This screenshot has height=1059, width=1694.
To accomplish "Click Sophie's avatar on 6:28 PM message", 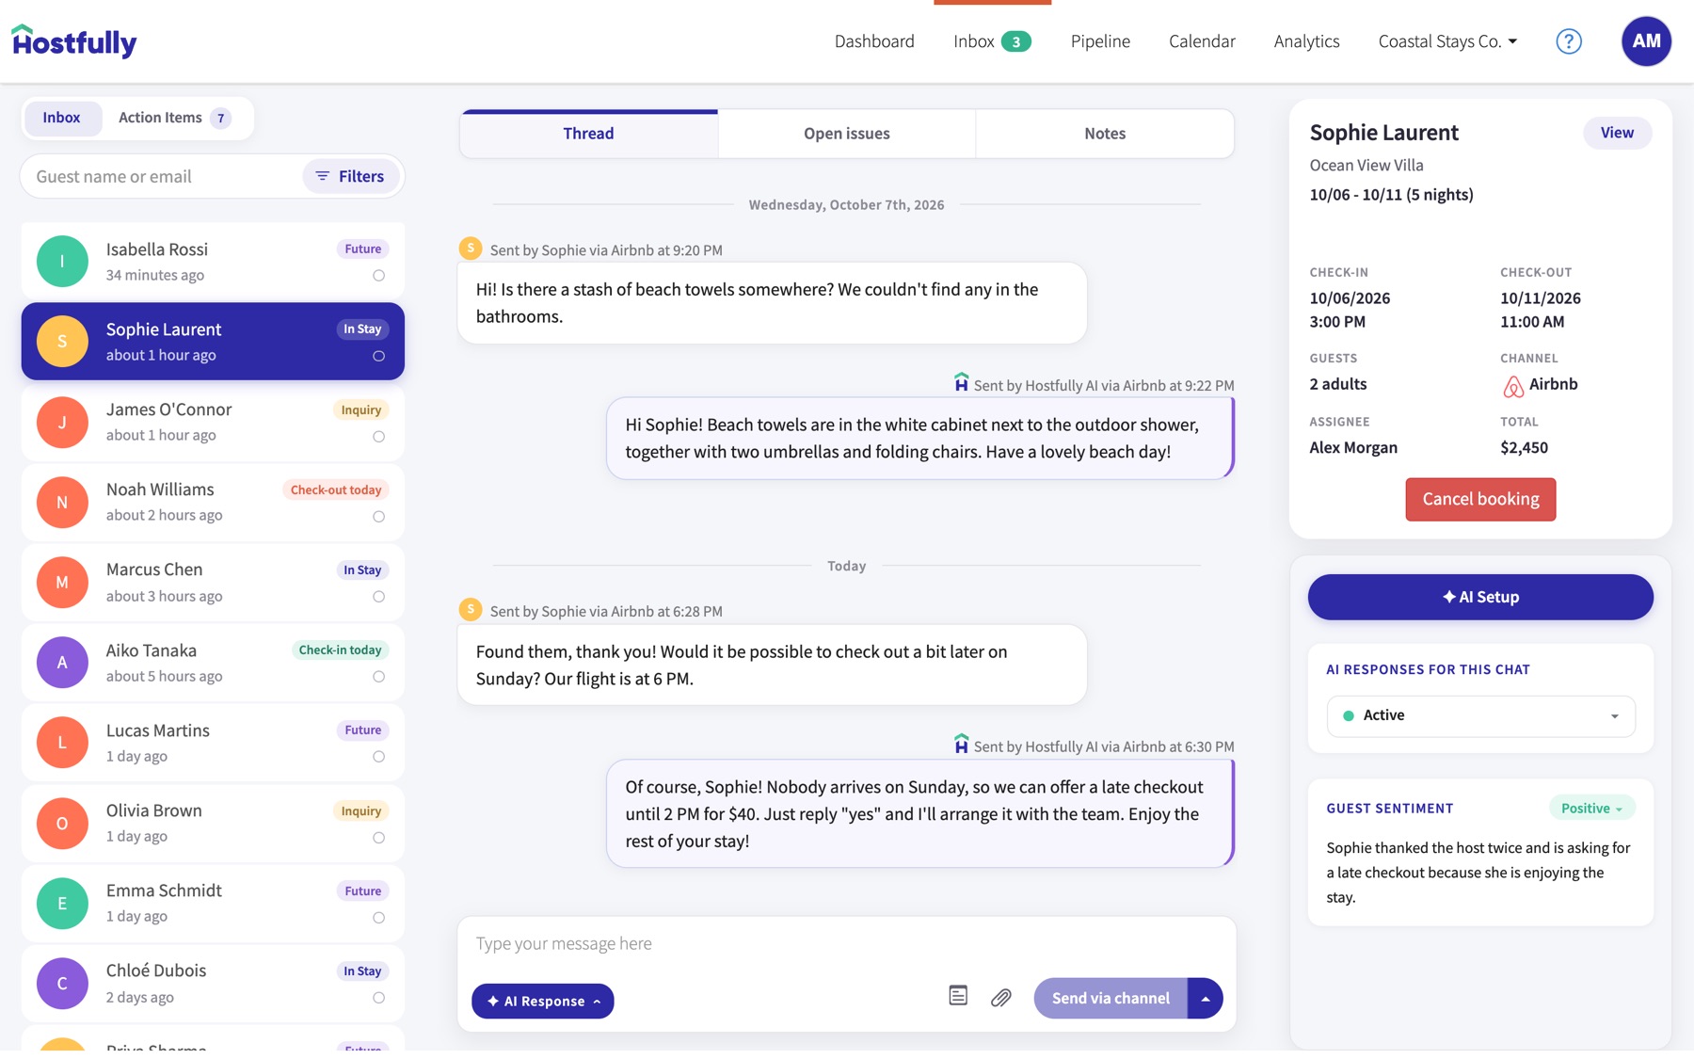I will [x=471, y=610].
